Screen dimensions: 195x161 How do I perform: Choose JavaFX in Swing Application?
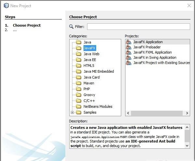coord(155,58)
